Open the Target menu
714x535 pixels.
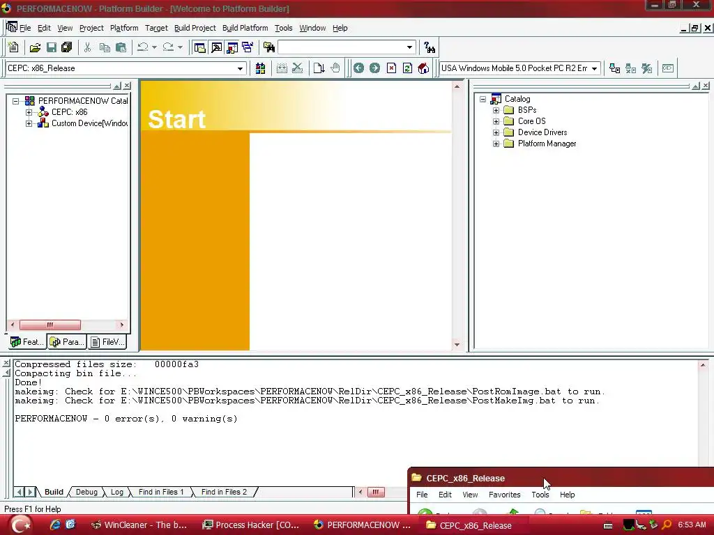click(156, 28)
